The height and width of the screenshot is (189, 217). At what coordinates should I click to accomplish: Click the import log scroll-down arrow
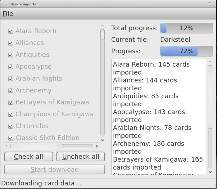point(210,172)
